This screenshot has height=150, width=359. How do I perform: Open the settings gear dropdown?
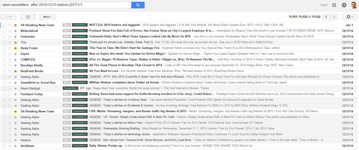coord(349,17)
